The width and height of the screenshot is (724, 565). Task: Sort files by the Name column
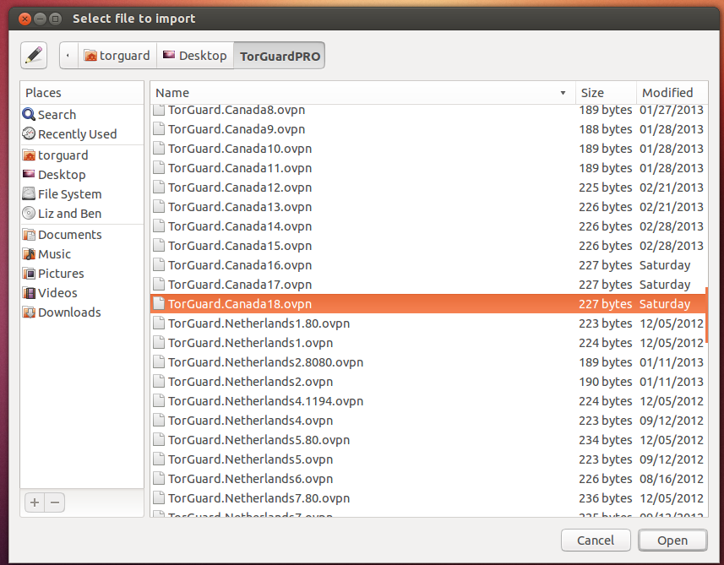[363, 93]
